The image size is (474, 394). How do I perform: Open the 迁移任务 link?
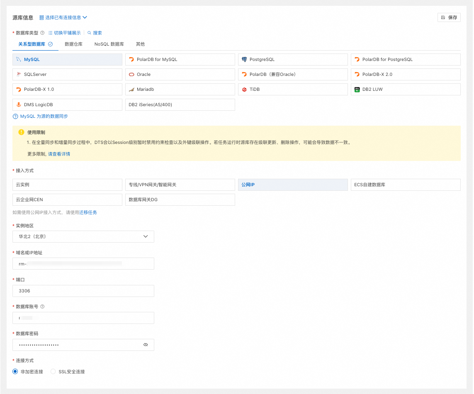pyautogui.click(x=88, y=213)
